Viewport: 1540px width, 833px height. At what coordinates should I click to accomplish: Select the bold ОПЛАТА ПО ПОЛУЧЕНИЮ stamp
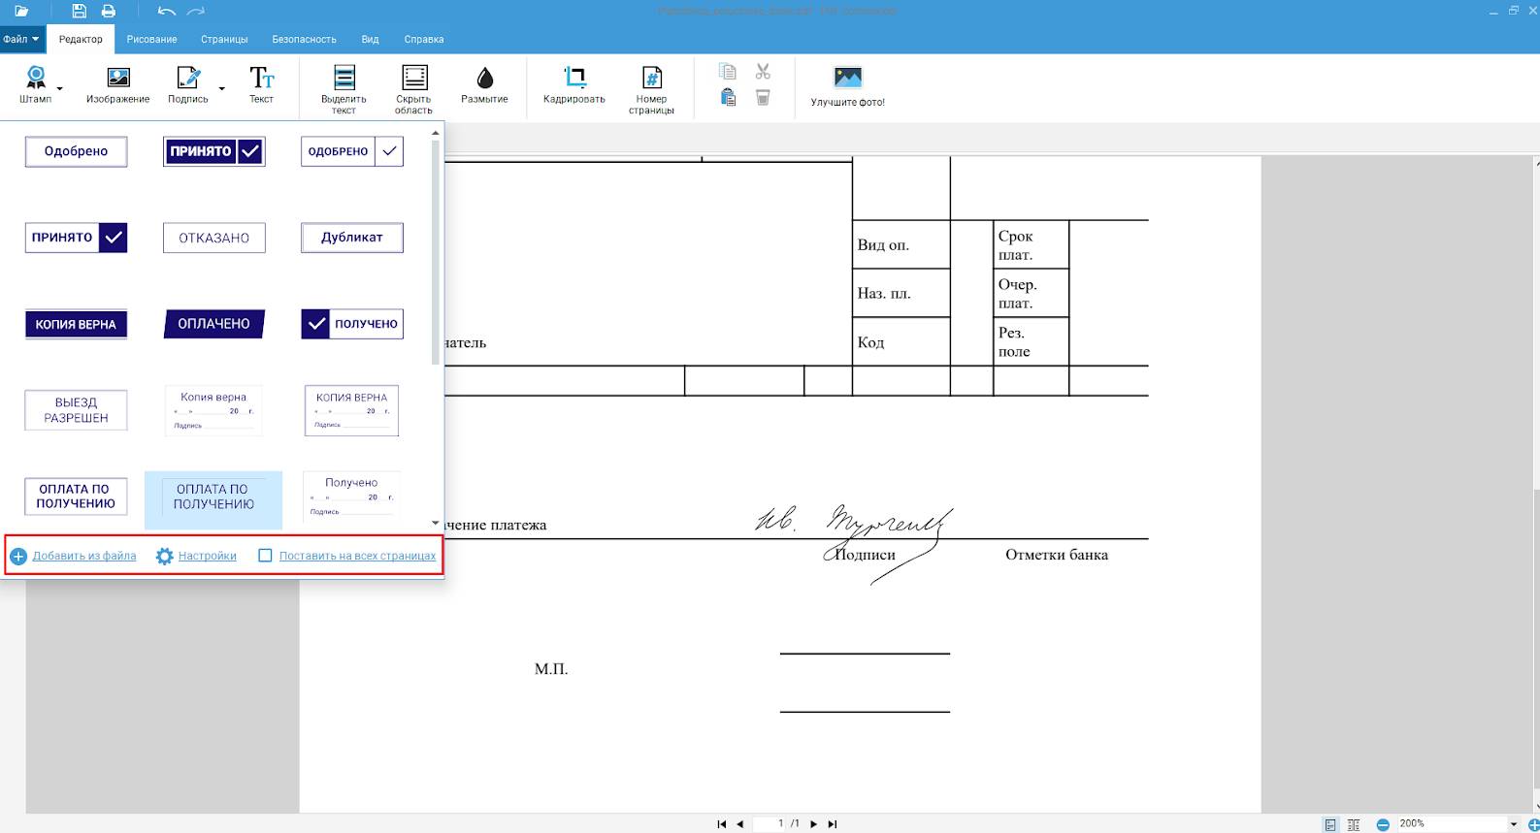(x=76, y=497)
